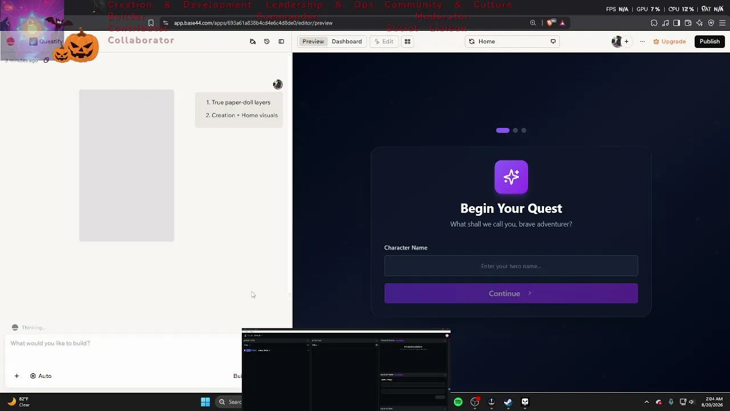This screenshot has height=411, width=730.
Task: Invite a collaborator with the plus icon
Action: [626, 42]
